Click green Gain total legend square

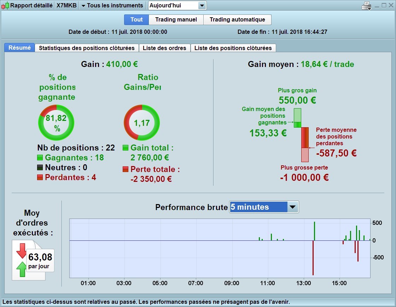(126, 148)
